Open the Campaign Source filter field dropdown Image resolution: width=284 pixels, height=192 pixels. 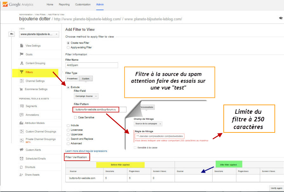86,96
